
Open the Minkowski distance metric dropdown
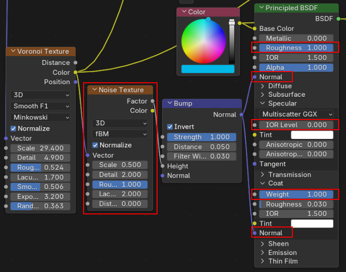point(41,118)
